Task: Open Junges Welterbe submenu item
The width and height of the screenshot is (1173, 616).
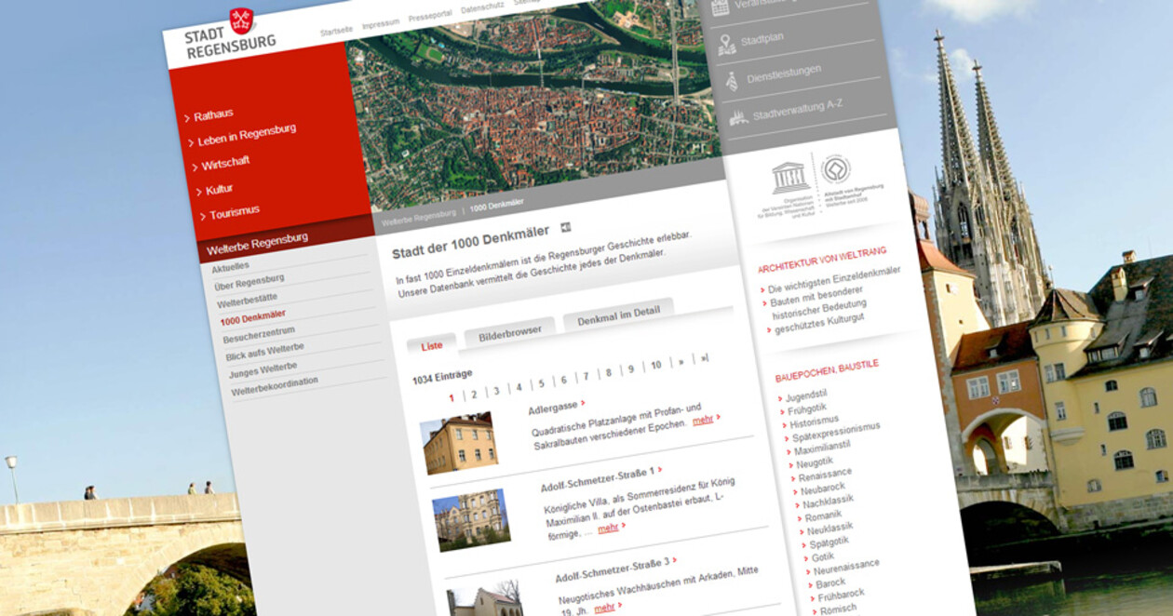Action: point(263,369)
